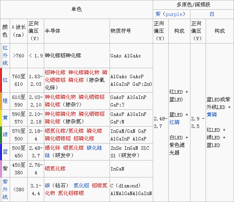Click the green color bar beside 绿
This screenshot has width=234, height=202.
point(1,135)
